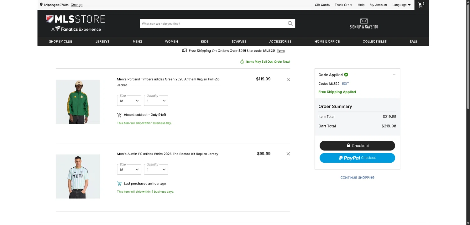Viewport: 470px width, 225px height.
Task: Open the Track Order link
Action: 344,5
